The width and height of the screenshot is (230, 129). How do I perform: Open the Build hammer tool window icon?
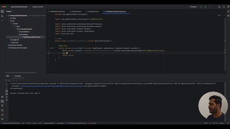[3, 106]
